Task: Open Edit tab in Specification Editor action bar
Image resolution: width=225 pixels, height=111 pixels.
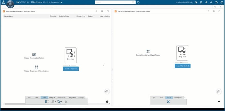Action: (154, 98)
